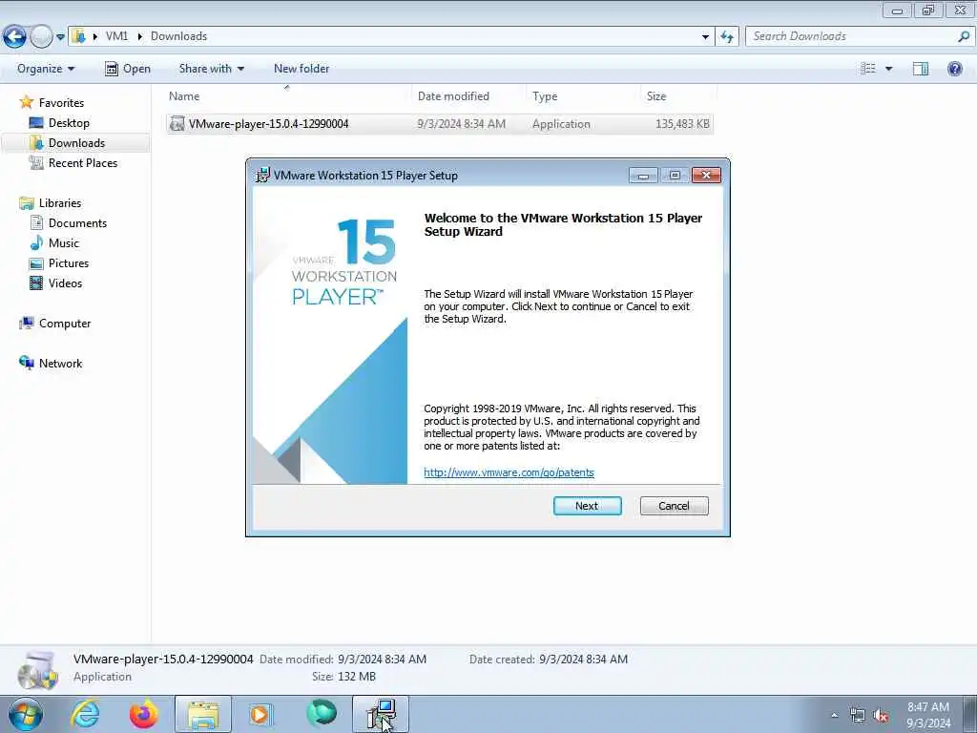Viewport: 977px width, 733px height.
Task: Close the VMware Setup dialog window
Action: pos(706,176)
